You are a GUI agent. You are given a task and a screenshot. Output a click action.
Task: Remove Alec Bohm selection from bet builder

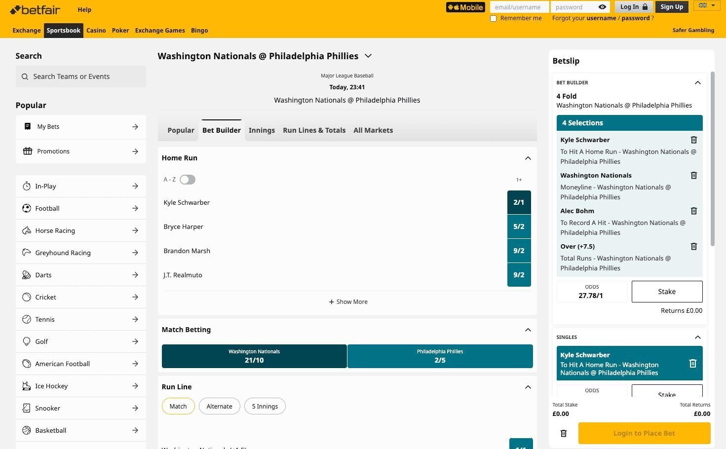693,211
